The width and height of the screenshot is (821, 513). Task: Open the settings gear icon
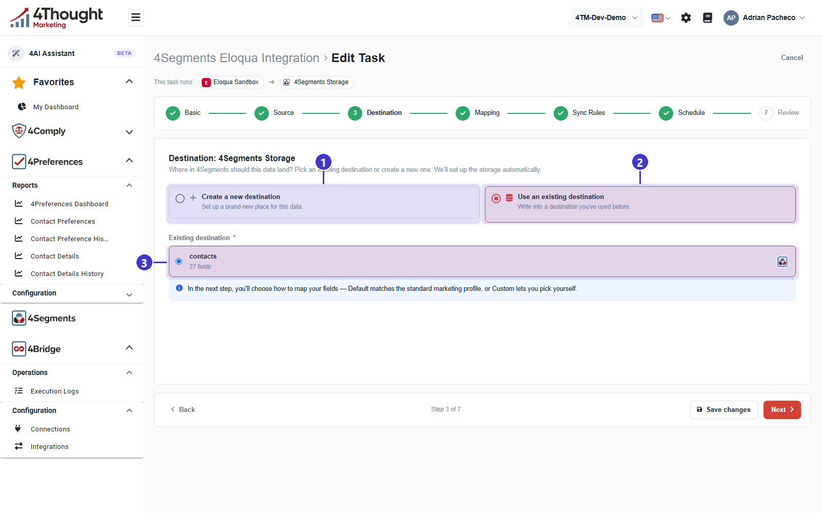(686, 18)
